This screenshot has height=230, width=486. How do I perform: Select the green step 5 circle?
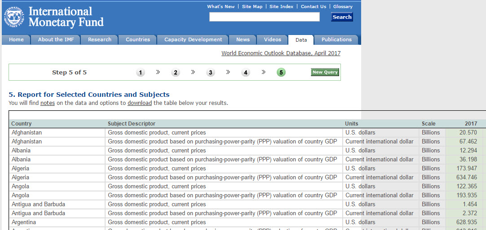tap(281, 72)
